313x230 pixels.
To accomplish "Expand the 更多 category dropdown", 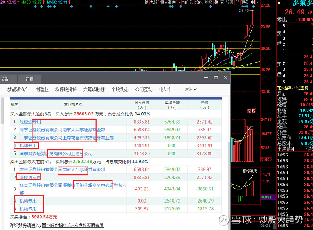I will pyautogui.click(x=191, y=89).
